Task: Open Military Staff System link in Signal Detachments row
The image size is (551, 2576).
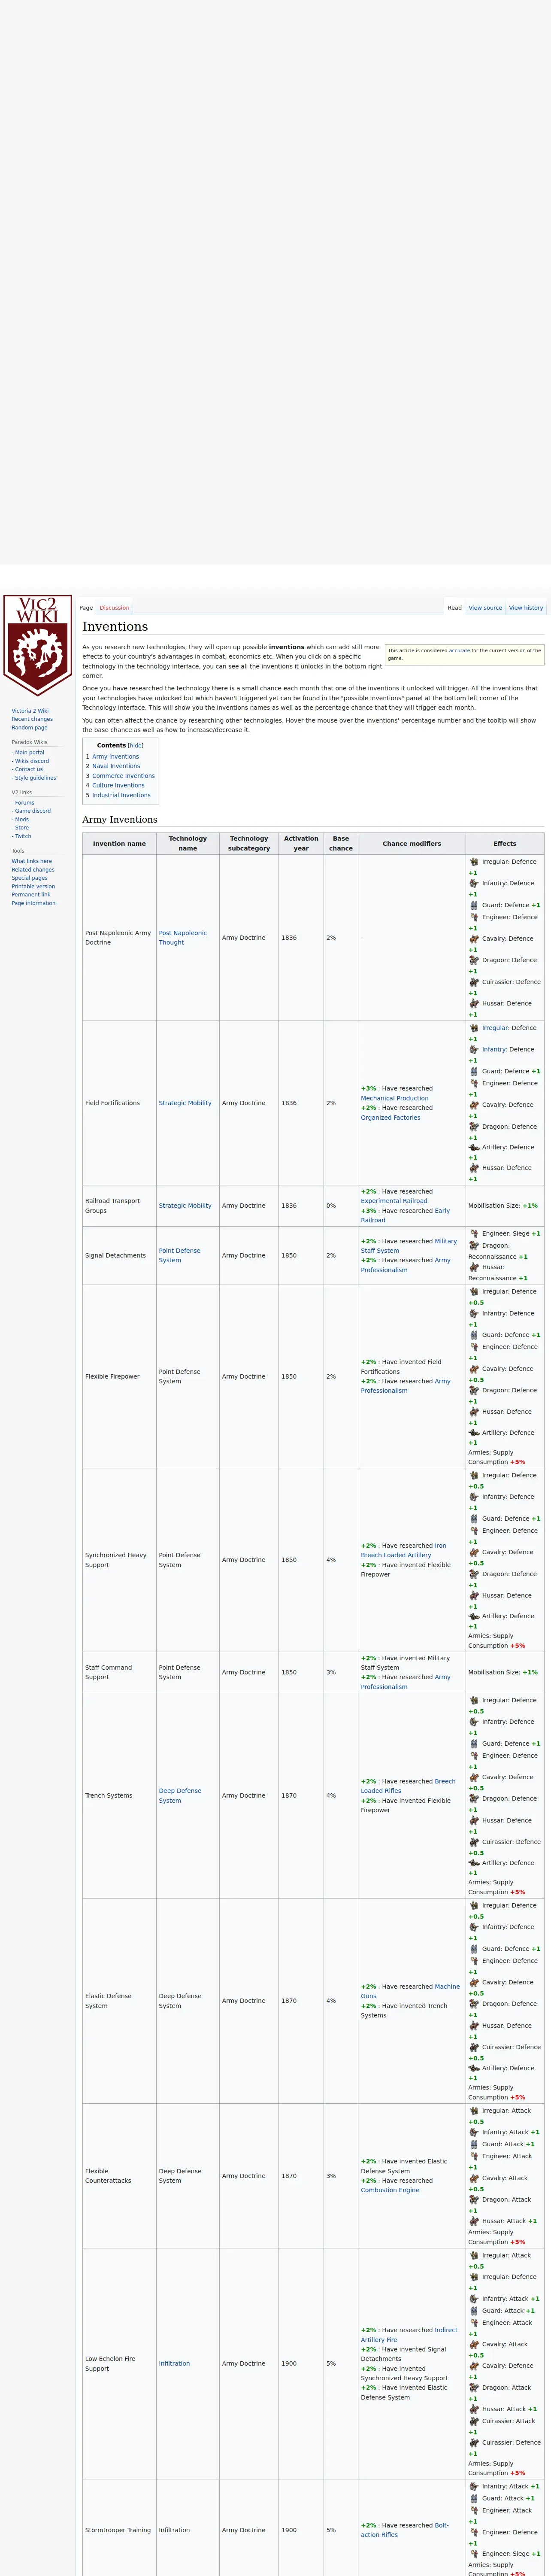Action: pos(409,1245)
